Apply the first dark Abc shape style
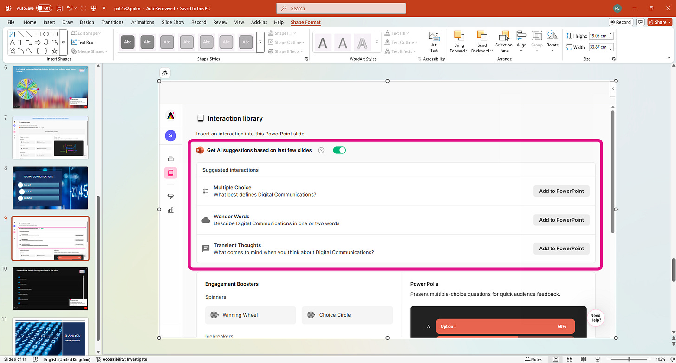This screenshot has width=676, height=363. 127,42
